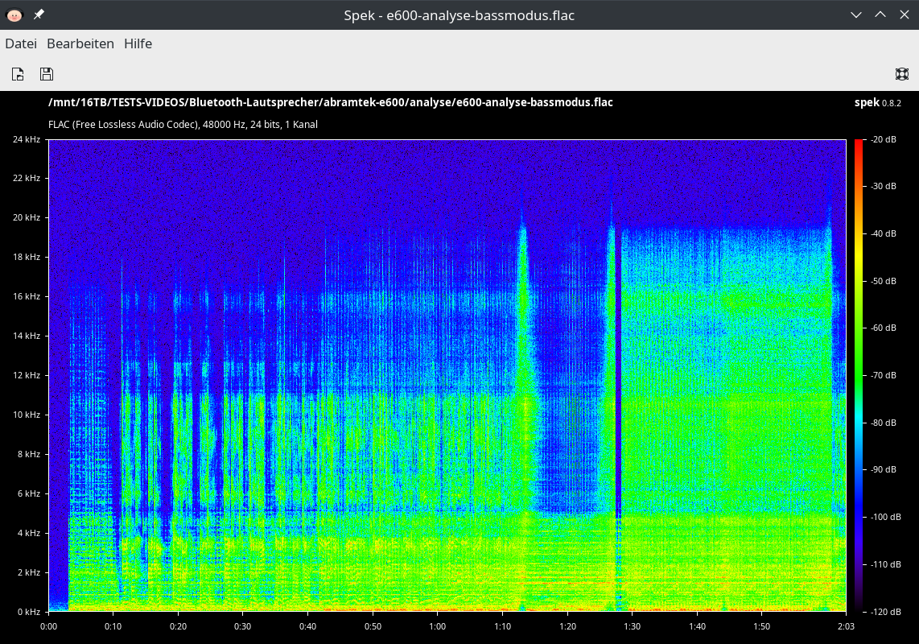Viewport: 919px width, 644px height.
Task: Maximize the Spek window
Action: click(880, 14)
